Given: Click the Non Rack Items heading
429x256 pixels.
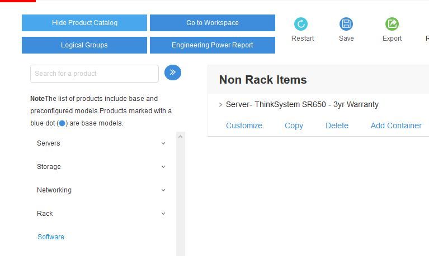Looking at the screenshot, I should click(x=263, y=80).
